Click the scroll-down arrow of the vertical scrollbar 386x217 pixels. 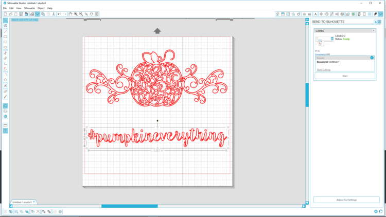pyautogui.click(x=307, y=203)
